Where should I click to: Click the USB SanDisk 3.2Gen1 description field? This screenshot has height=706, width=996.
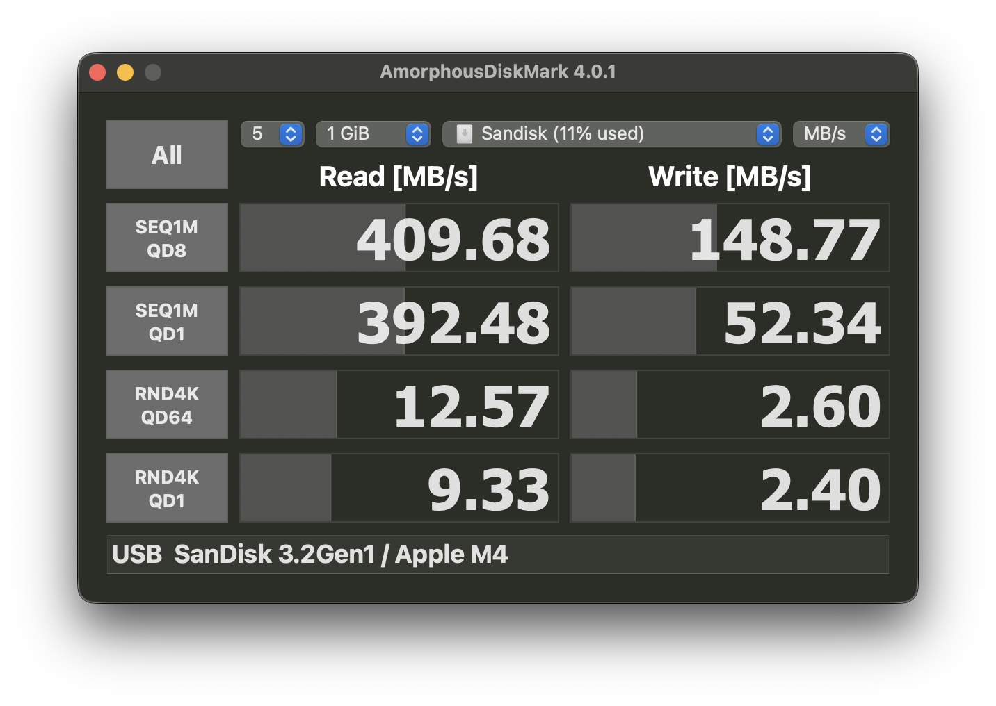[x=498, y=555]
